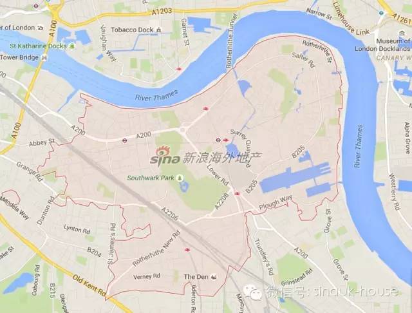
Task: Click the Museum of London Docklands icon
Action: pyautogui.click(x=402, y=33)
